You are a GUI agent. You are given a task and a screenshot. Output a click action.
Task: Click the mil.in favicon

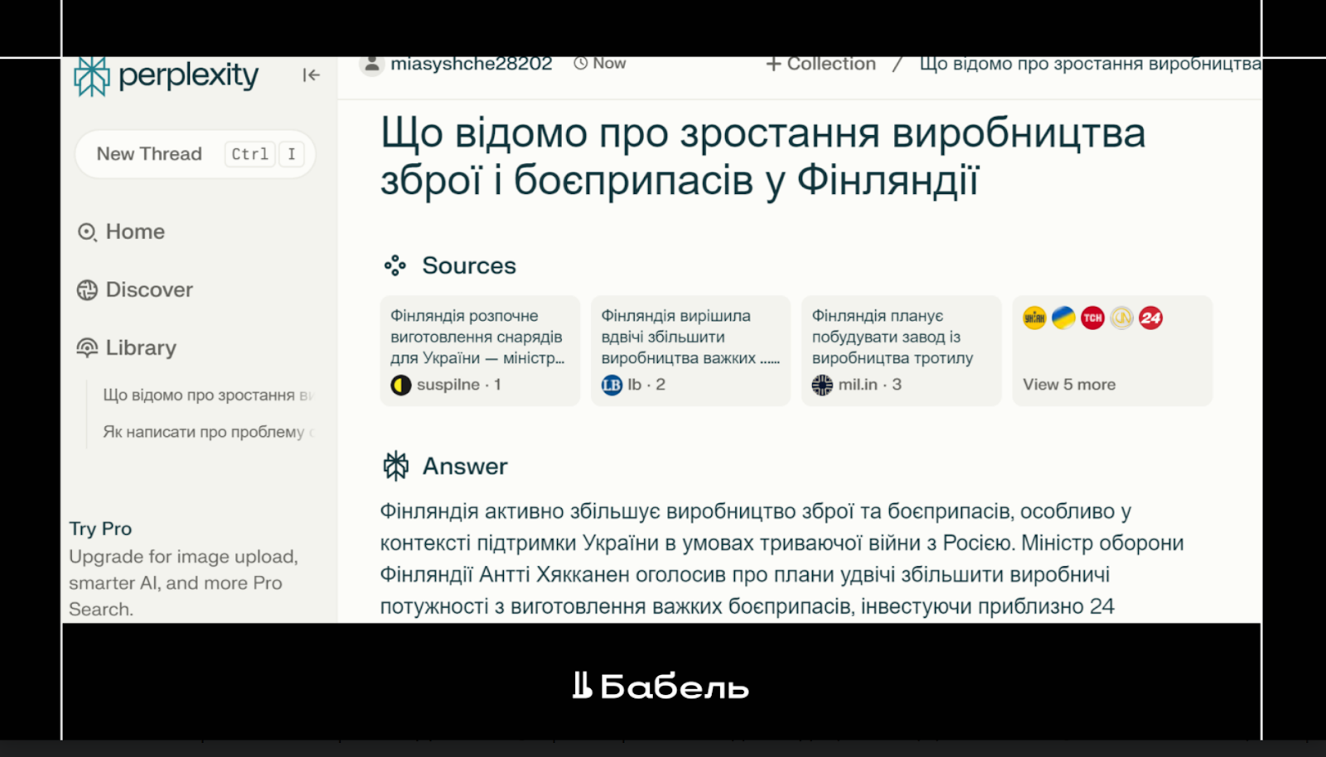(822, 385)
